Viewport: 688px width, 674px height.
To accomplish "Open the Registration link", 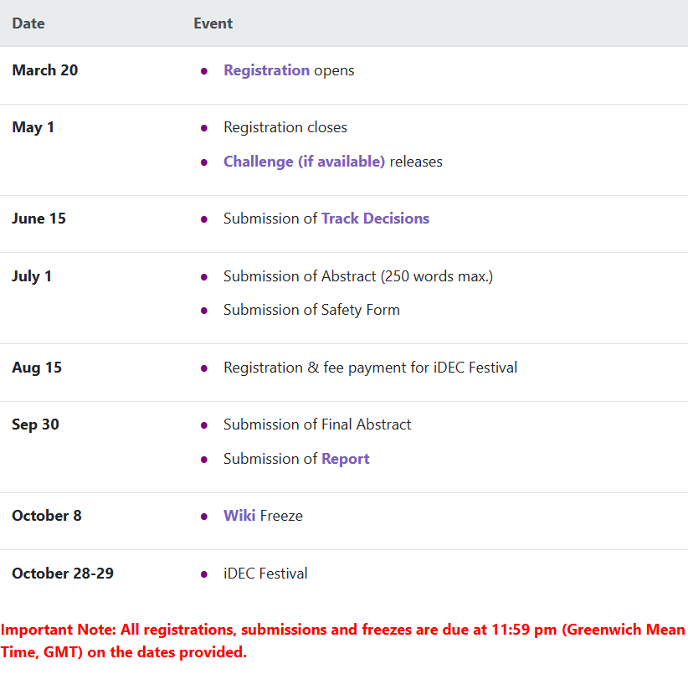I will [x=266, y=70].
